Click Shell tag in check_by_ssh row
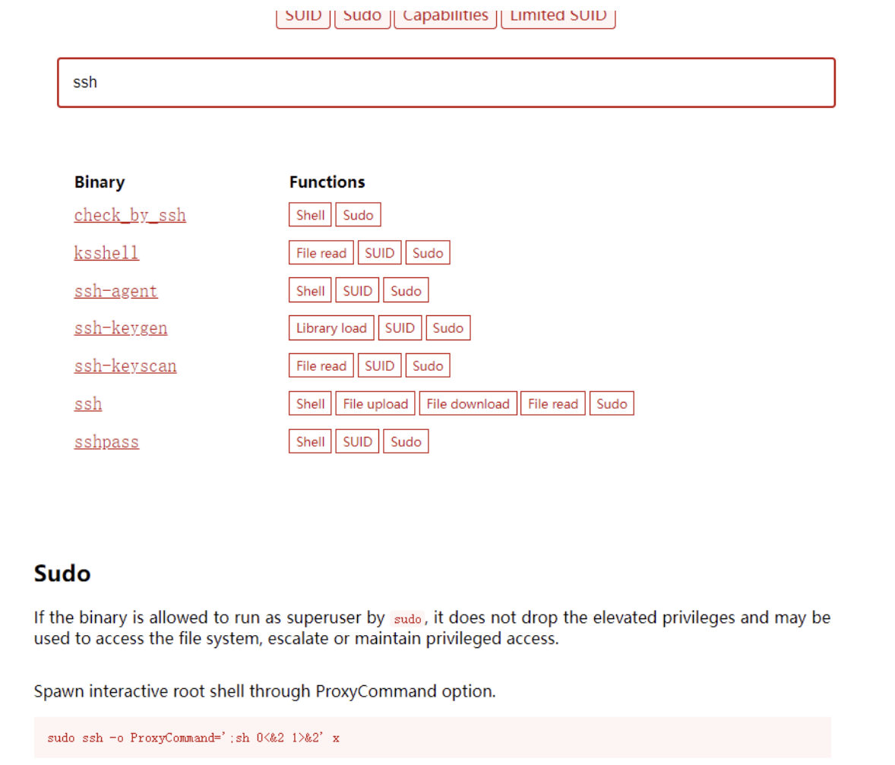This screenshot has height=765, width=895. click(310, 215)
